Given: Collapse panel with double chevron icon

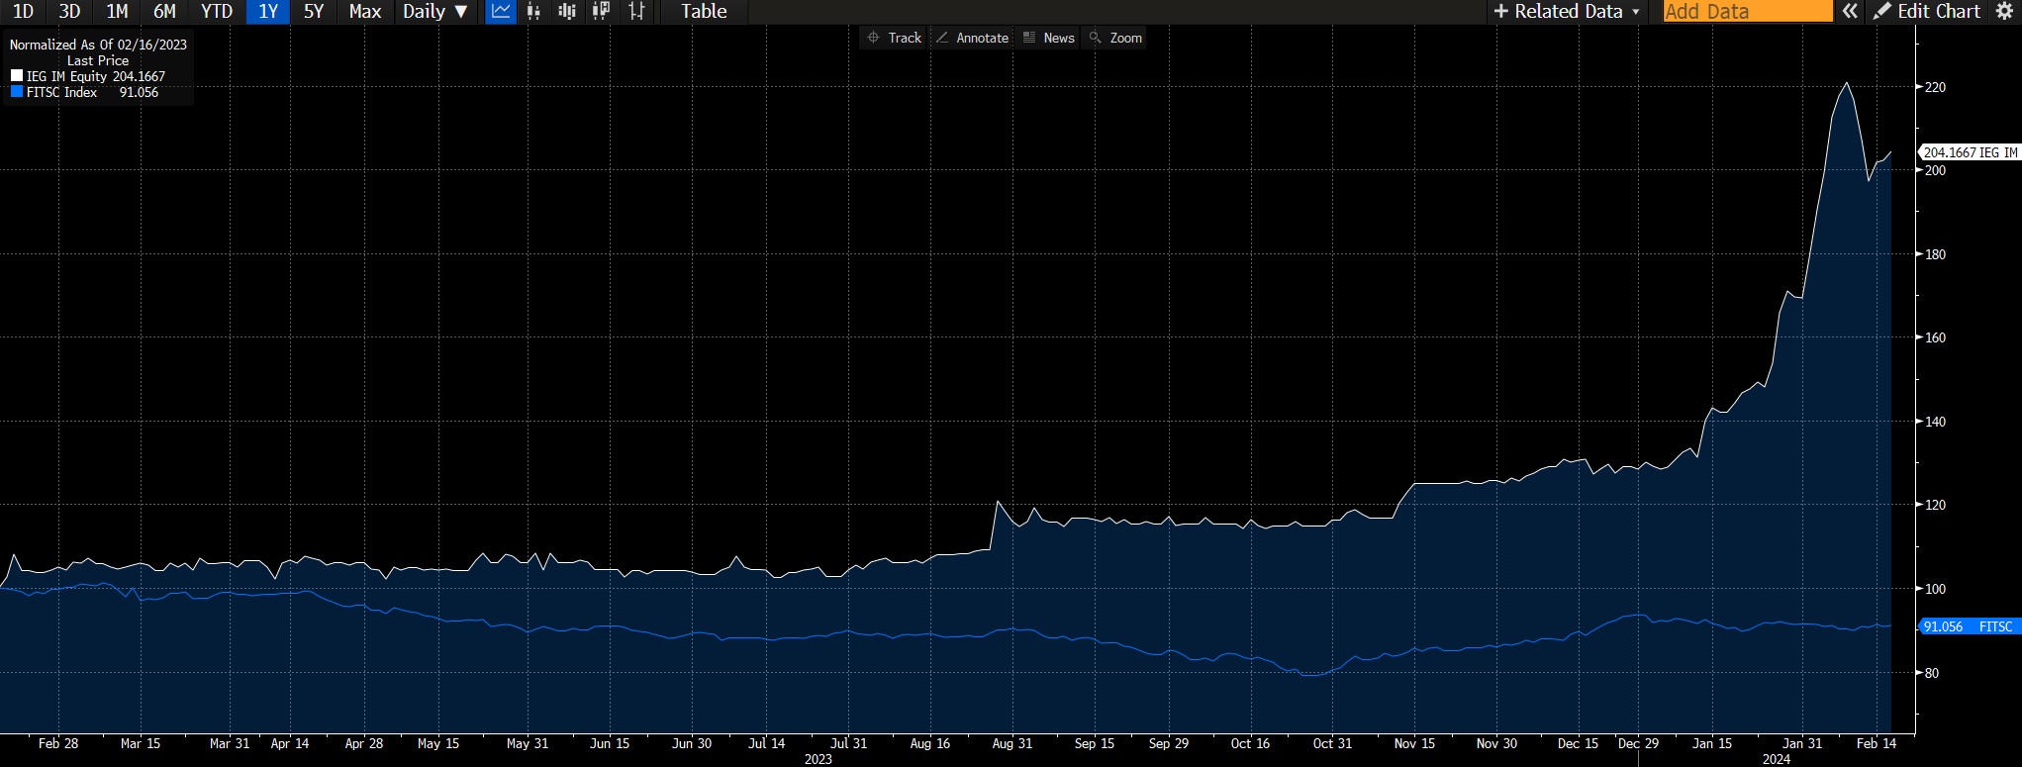Looking at the screenshot, I should click(x=1849, y=12).
